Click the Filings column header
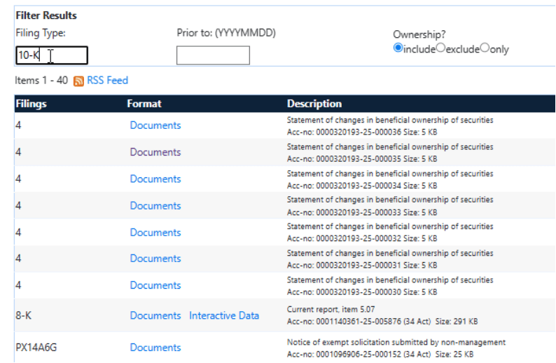Viewport: 556px width, 363px height. tap(31, 104)
